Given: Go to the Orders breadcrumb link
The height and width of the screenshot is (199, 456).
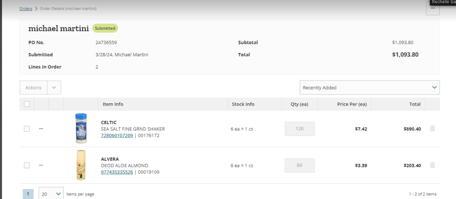Looking at the screenshot, I should (x=26, y=9).
